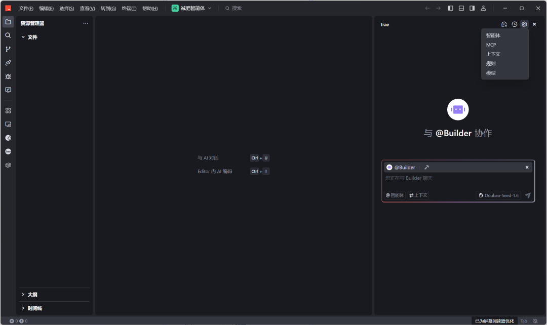Open the account profile icon
The width and height of the screenshot is (547, 325).
483,8
